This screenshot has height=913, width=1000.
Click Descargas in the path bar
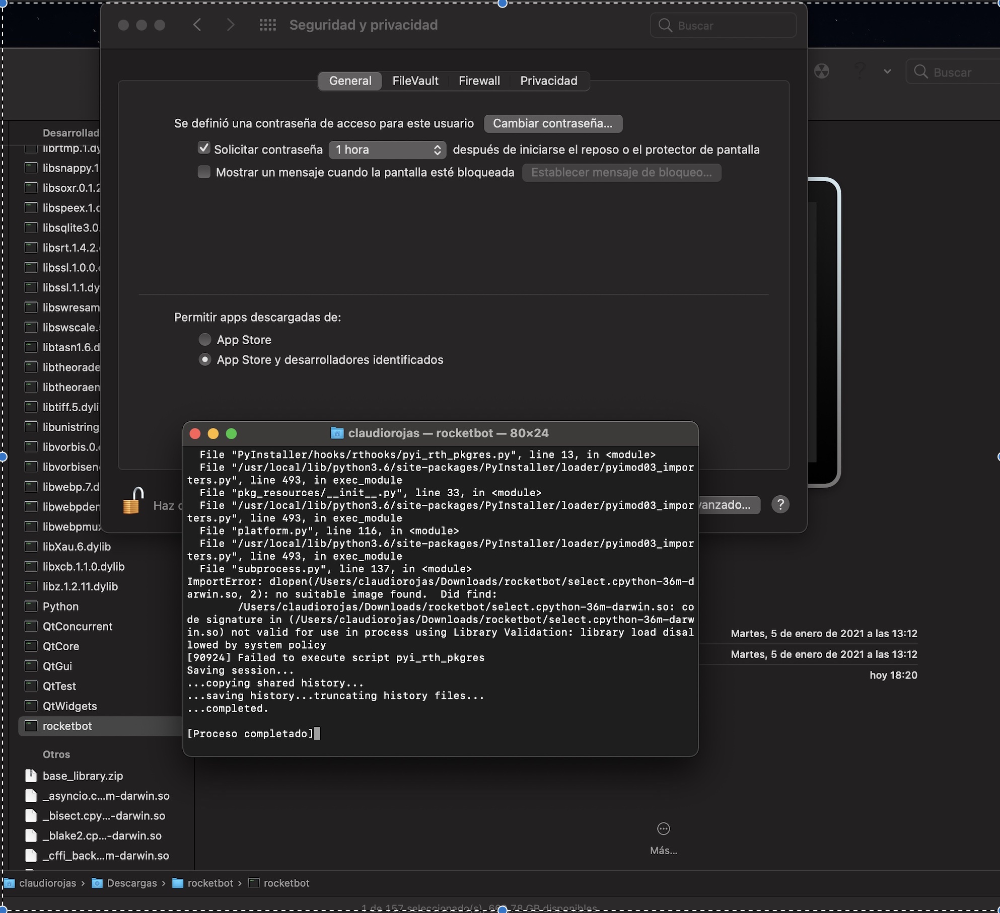click(x=131, y=883)
